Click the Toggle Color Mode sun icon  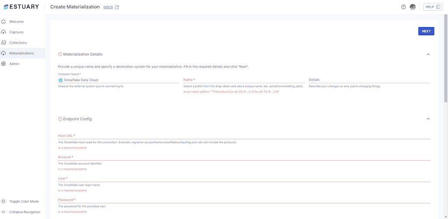tap(3, 201)
